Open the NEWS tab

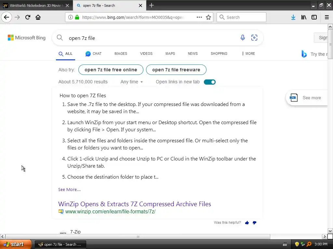pyautogui.click(x=193, y=53)
